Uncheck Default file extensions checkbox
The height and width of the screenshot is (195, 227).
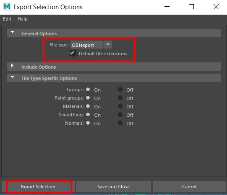click(73, 53)
